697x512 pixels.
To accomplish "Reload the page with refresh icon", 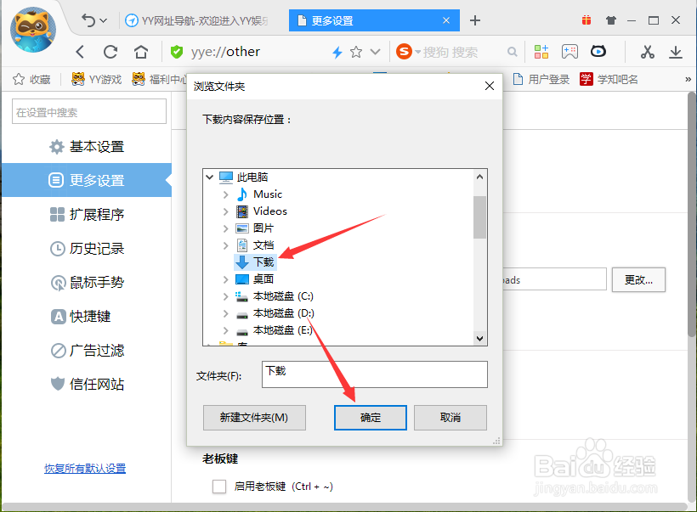I will 110,52.
